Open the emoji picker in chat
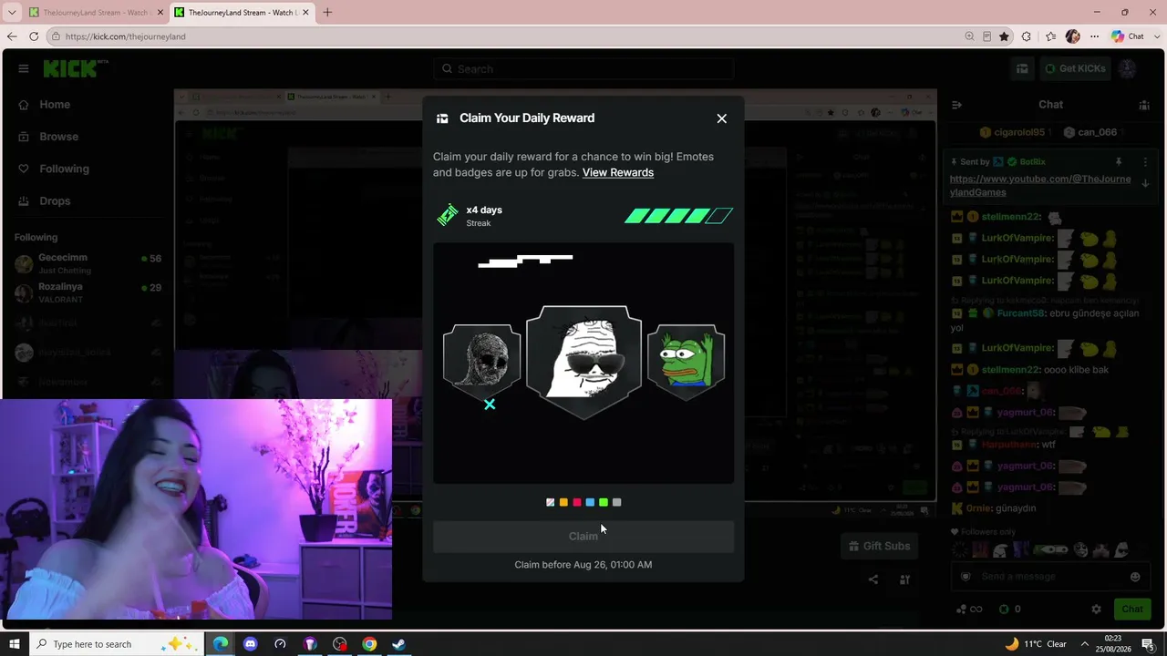The width and height of the screenshot is (1167, 656). [1135, 576]
